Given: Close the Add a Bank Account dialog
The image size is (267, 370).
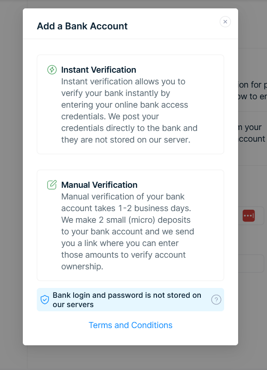Looking at the screenshot, I should pyautogui.click(x=225, y=22).
